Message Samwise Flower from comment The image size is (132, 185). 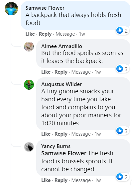(x=65, y=34)
